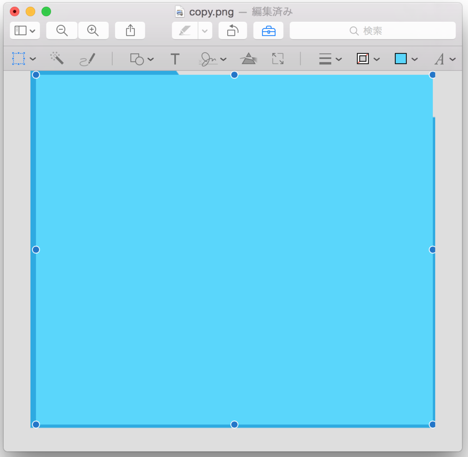The image size is (468, 457).
Task: Minimize the Preview window
Action: point(31,11)
